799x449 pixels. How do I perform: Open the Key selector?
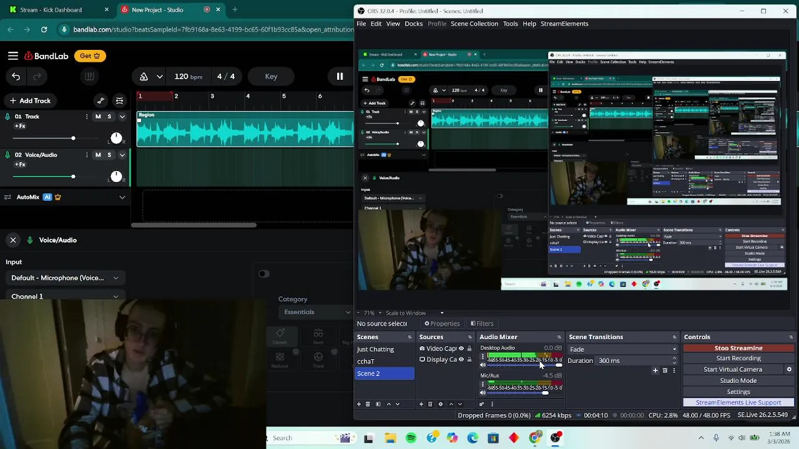(271, 77)
